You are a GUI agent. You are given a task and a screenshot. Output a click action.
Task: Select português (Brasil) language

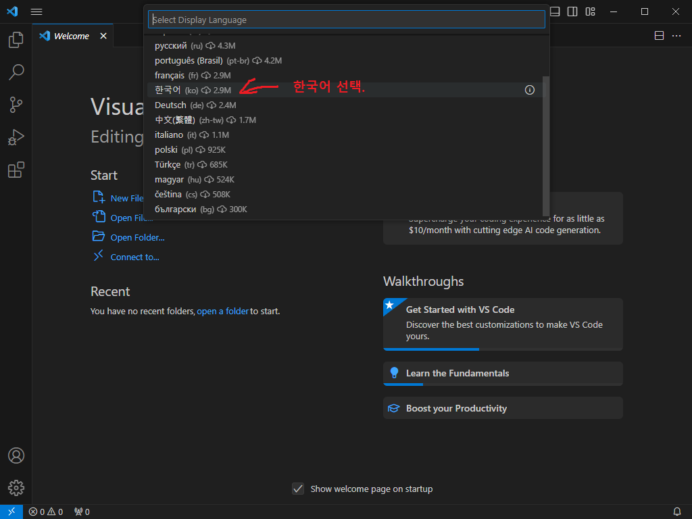(x=347, y=60)
